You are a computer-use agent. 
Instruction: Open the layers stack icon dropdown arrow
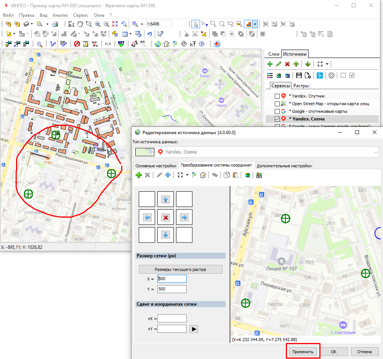coord(32,24)
